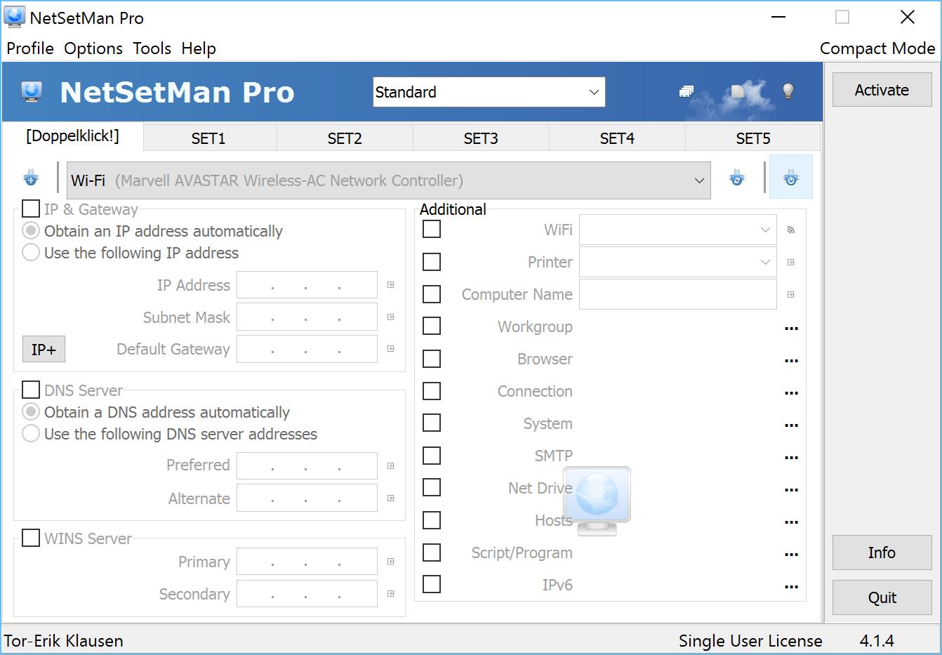Open IPv6 settings via its ellipsis

point(792,586)
